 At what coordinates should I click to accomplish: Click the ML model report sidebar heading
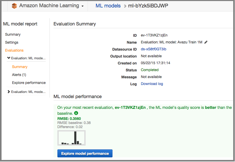[x=20, y=24]
